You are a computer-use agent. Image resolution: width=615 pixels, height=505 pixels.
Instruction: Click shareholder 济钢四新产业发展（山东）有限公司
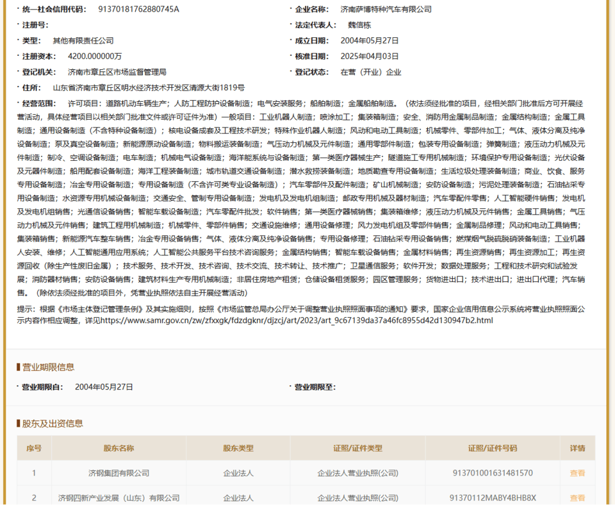coord(119,498)
